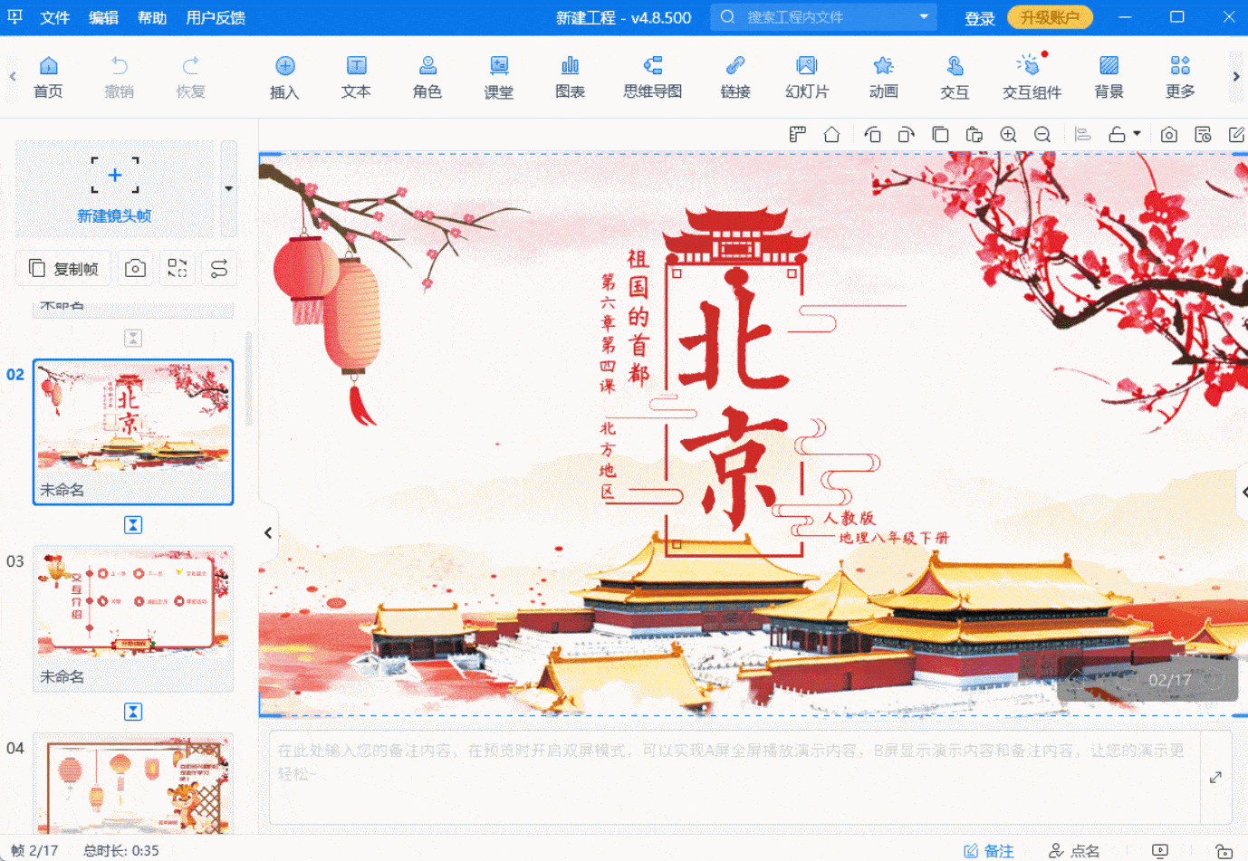Click the zoom in magnifier icon
Viewport: 1248px width, 861px height.
coord(1008,135)
